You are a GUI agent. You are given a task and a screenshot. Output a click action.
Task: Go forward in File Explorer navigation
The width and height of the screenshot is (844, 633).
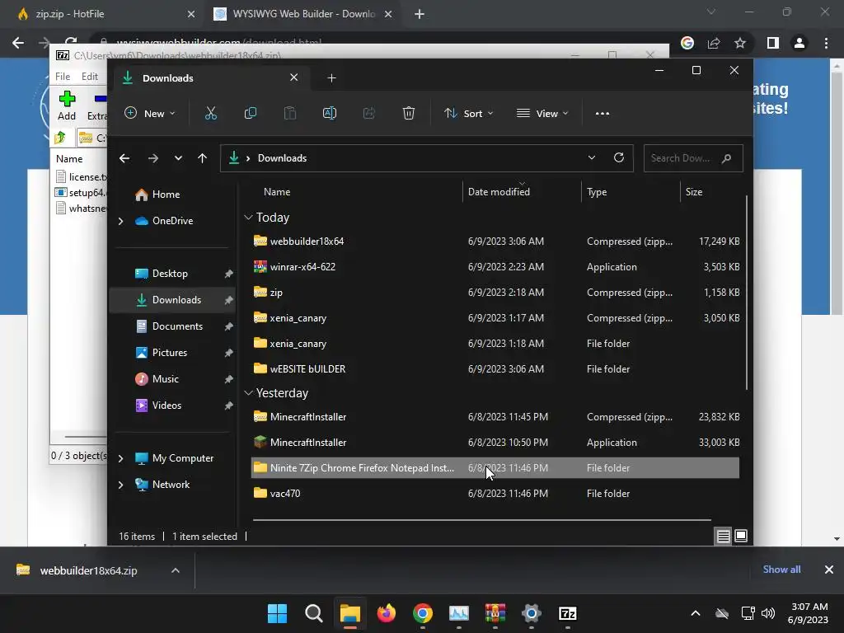tap(152, 158)
